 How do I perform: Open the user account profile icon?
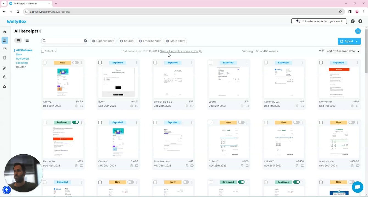click(x=360, y=21)
